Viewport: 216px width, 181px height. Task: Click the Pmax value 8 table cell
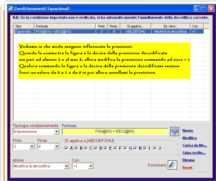(114, 31)
